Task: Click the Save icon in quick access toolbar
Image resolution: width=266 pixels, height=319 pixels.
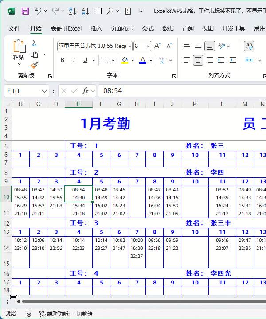Action: point(25,11)
